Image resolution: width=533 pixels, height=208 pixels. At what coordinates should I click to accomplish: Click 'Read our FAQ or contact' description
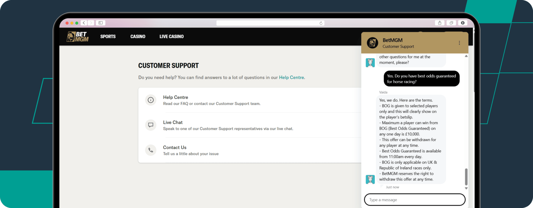coord(212,104)
